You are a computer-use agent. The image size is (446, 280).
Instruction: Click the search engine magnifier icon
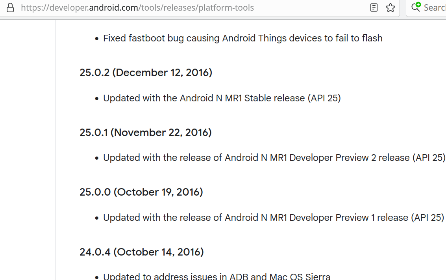[416, 7]
